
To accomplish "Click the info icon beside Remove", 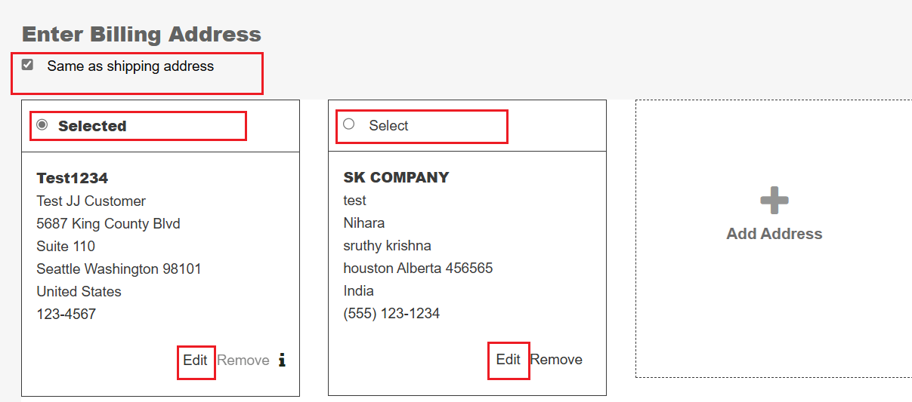I will point(282,361).
